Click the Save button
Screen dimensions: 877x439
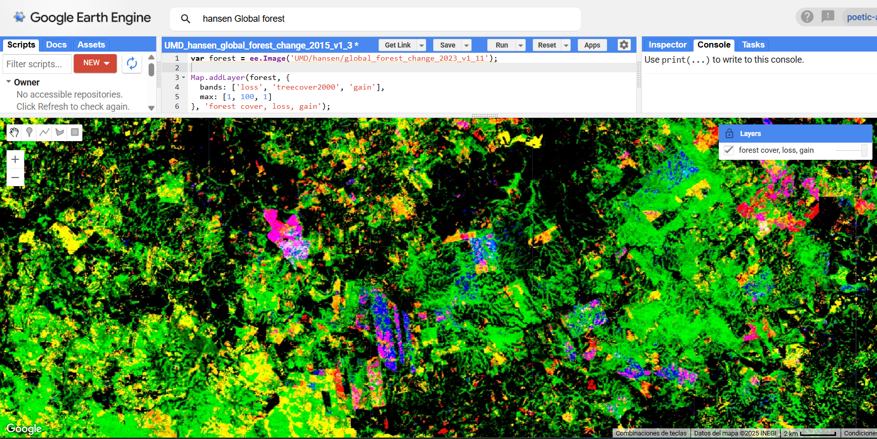pos(447,45)
